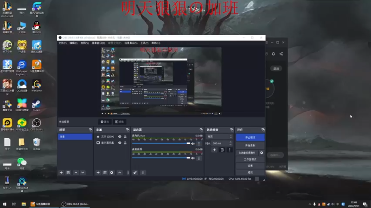The image size is (371, 208).
Task: Open the 停靠窗口(D) menu
Action: [98, 43]
